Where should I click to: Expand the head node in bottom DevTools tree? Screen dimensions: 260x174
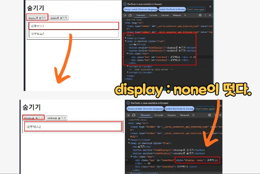point(129,140)
